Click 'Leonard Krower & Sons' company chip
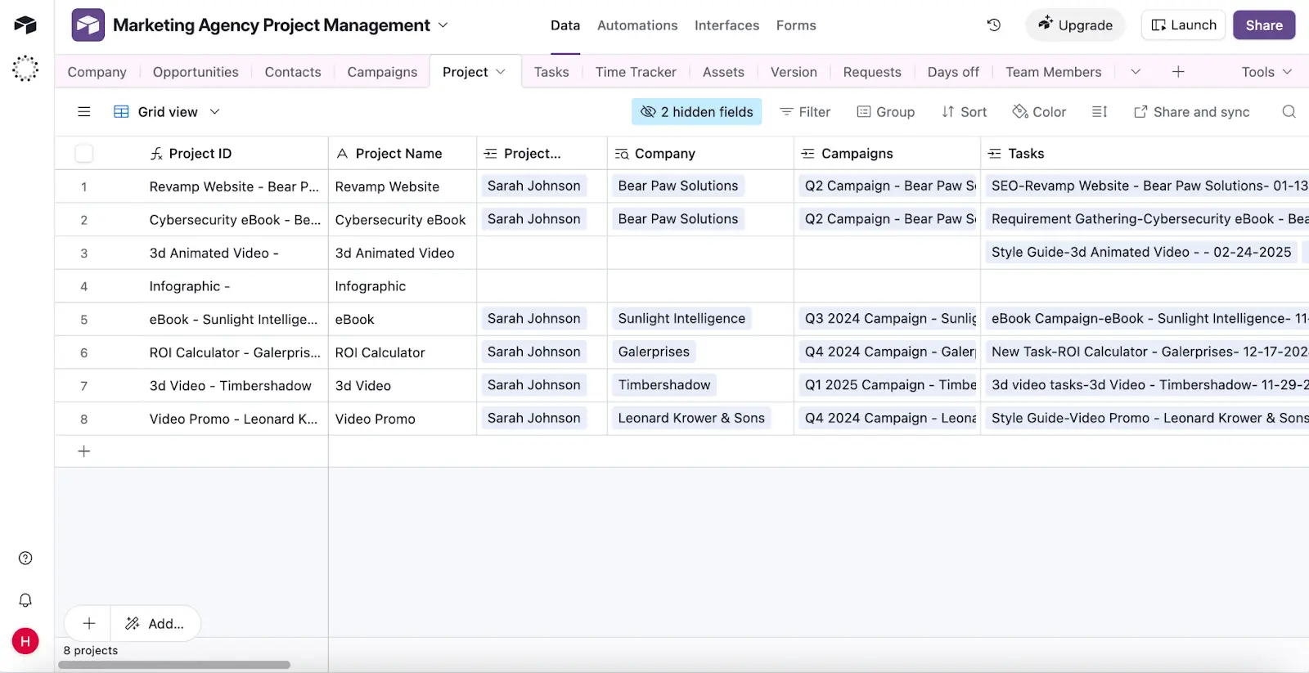This screenshot has height=673, width=1309. [x=691, y=419]
